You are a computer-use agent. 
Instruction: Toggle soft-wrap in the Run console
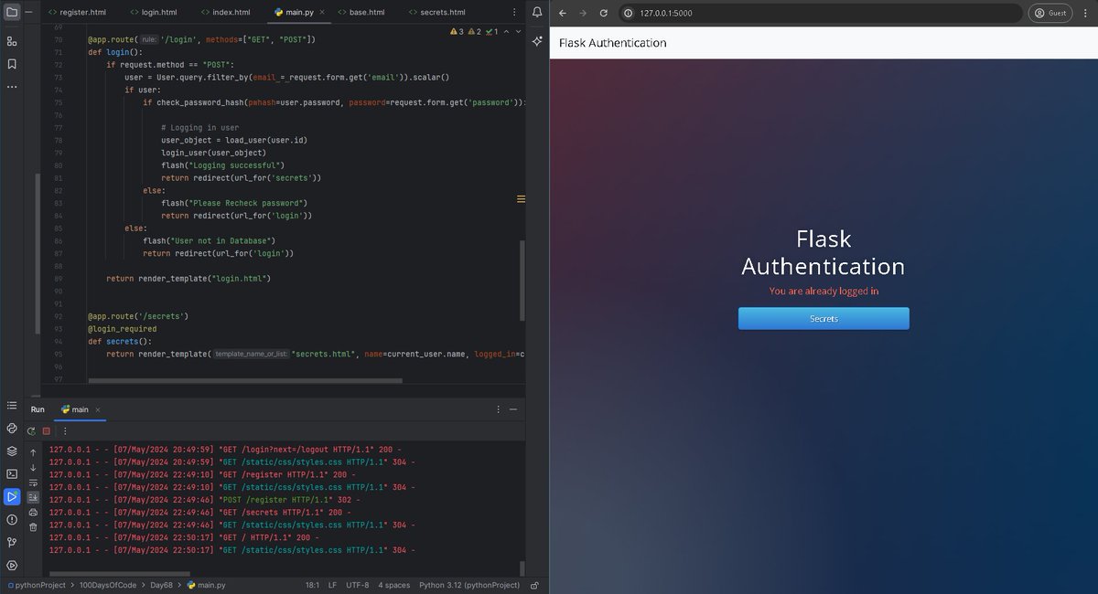(x=33, y=483)
